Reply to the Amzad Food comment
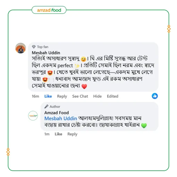Image resolution: width=177 pixels, height=177 pixels. (73, 134)
